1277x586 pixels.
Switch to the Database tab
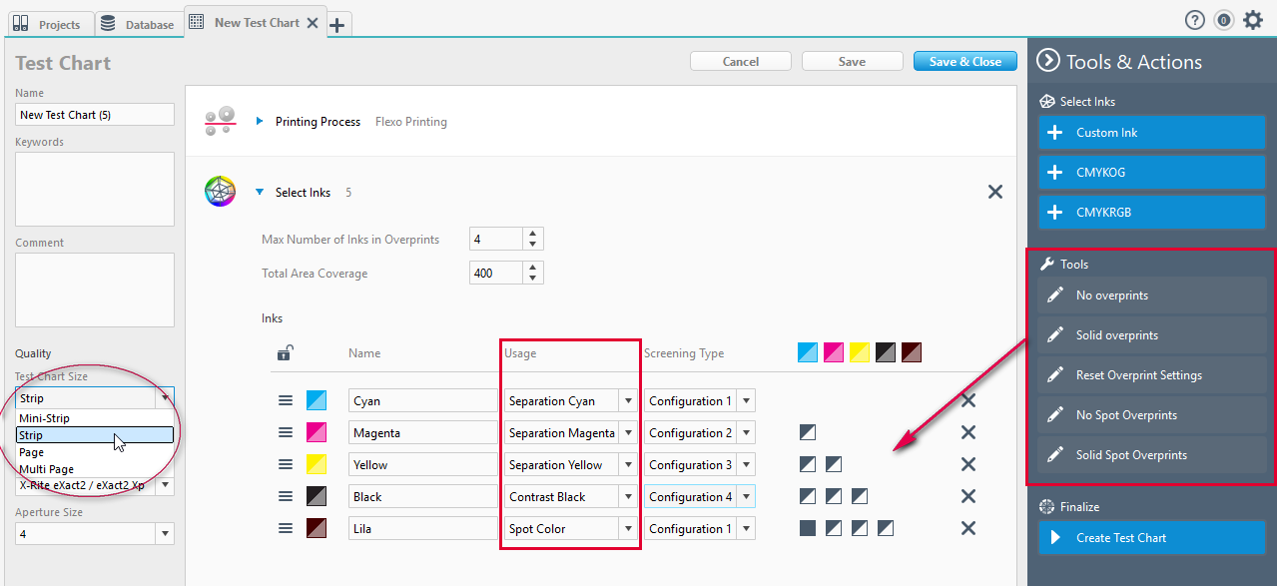(138, 24)
